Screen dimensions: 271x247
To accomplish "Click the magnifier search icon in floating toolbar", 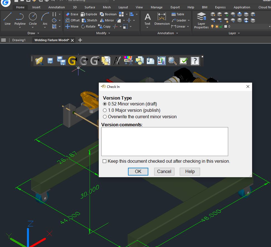I will 172,61.
